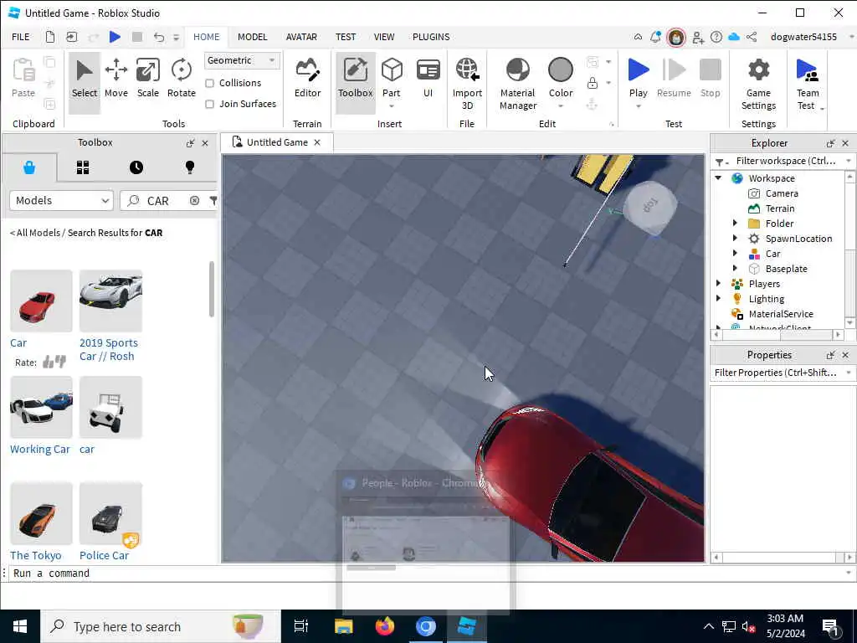Viewport: 857px width, 643px height.
Task: Open the notifications bell icon
Action: 655,37
